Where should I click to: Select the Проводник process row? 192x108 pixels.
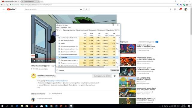pyautogui.click(x=87, y=57)
